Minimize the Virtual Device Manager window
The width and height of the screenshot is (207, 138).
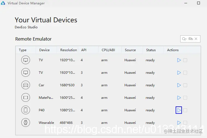tap(186, 3)
